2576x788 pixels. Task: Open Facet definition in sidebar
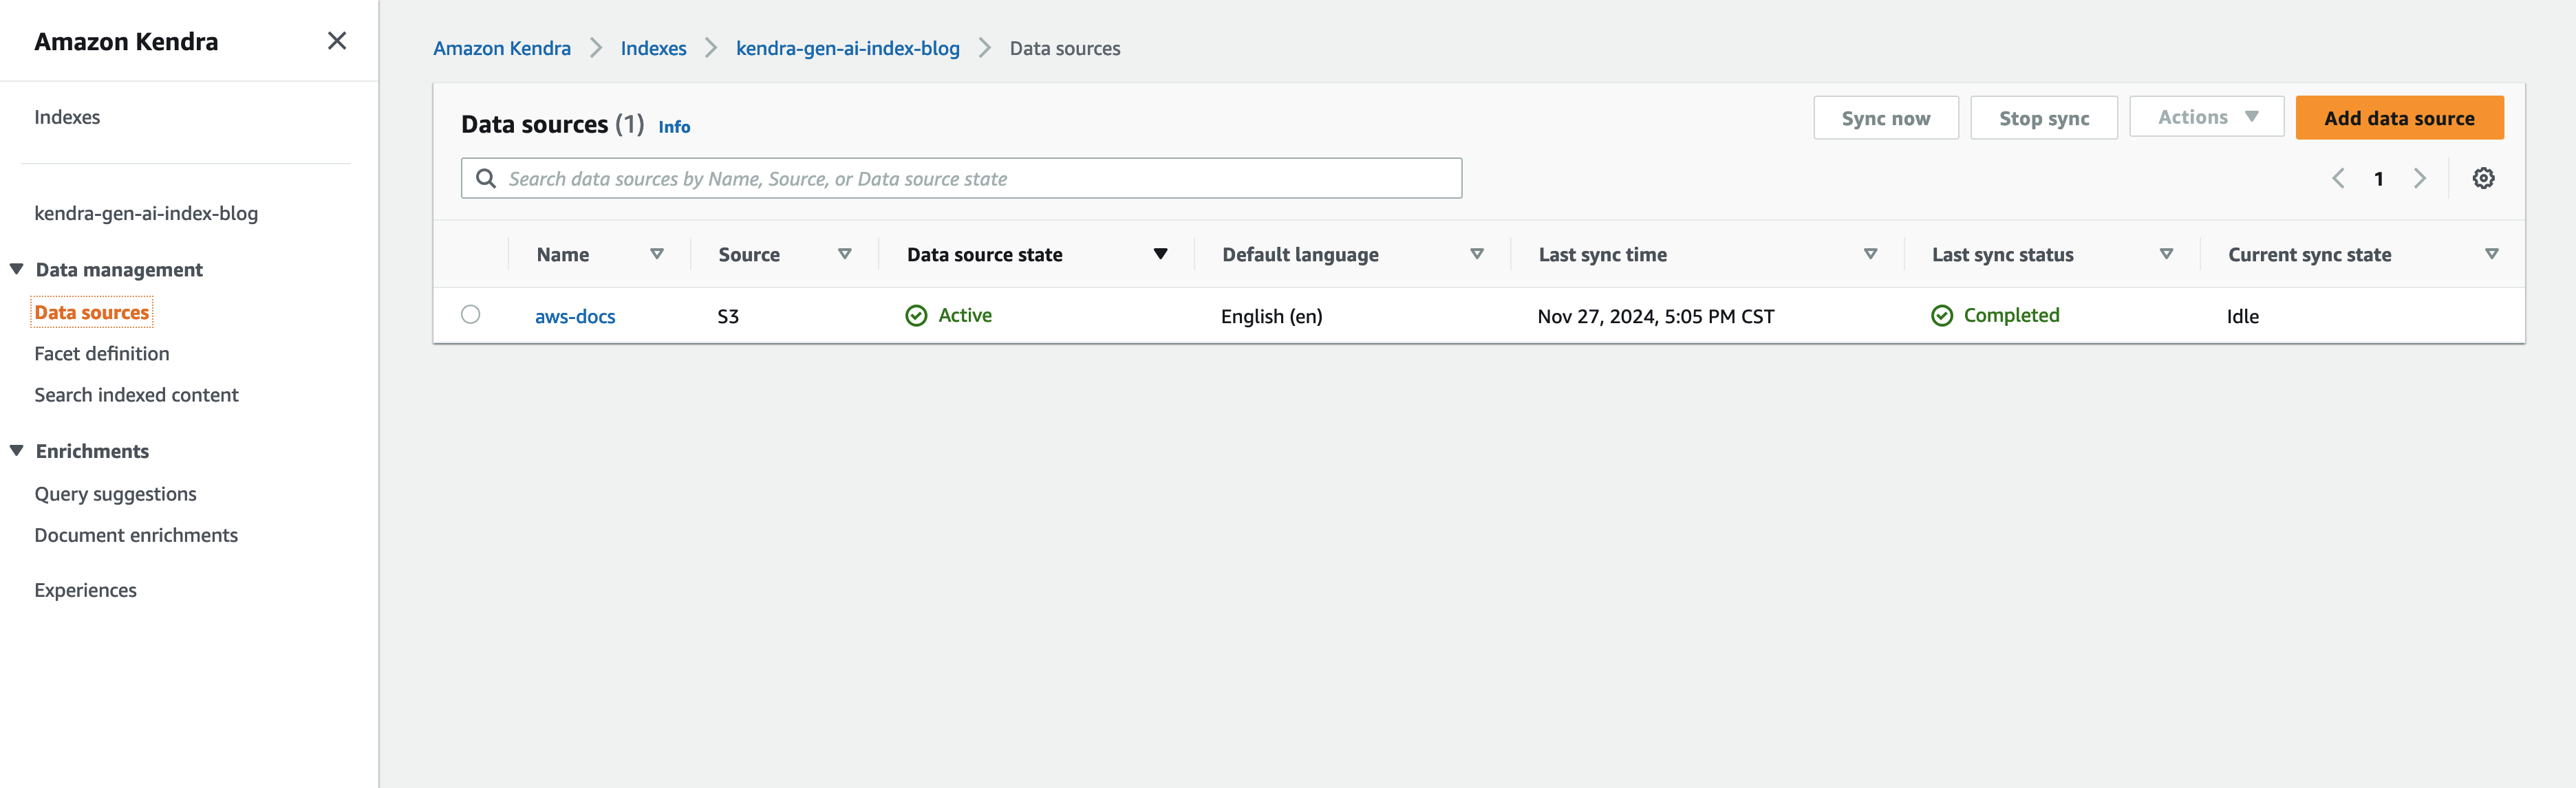click(x=102, y=354)
